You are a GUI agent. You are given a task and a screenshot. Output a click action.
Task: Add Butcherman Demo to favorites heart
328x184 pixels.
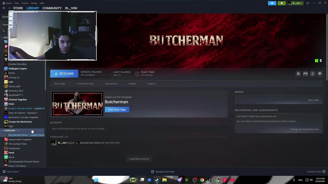(x=320, y=74)
